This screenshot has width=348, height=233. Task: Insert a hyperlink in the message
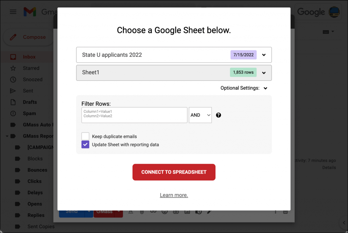click(153, 211)
